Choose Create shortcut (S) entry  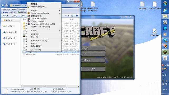tap(44, 41)
